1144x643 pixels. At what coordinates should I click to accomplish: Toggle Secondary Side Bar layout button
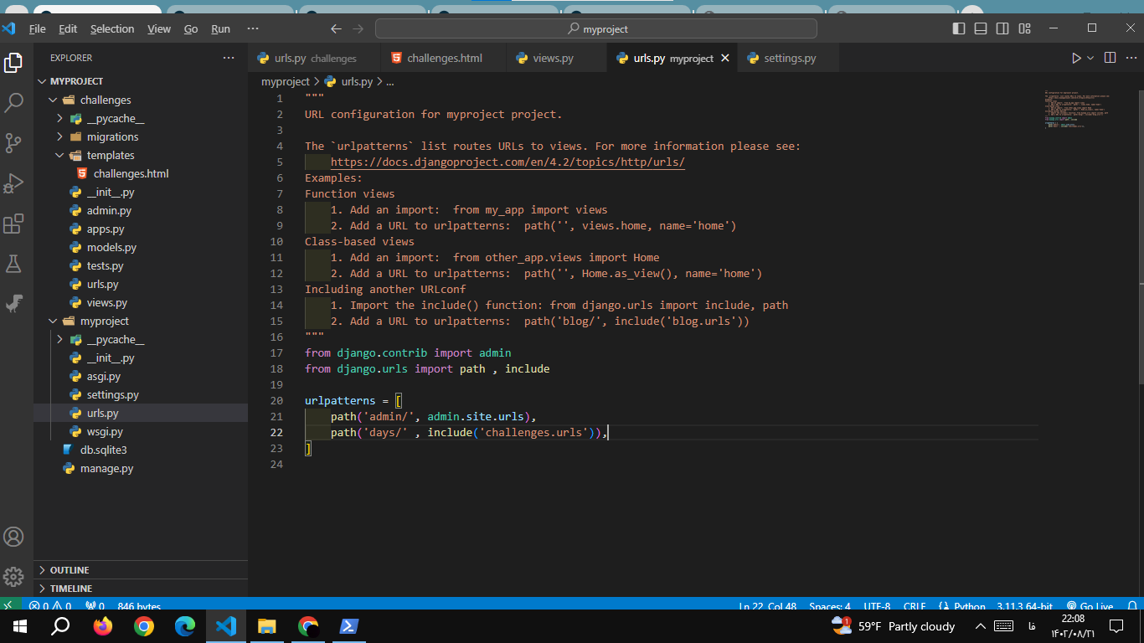pos(1002,28)
